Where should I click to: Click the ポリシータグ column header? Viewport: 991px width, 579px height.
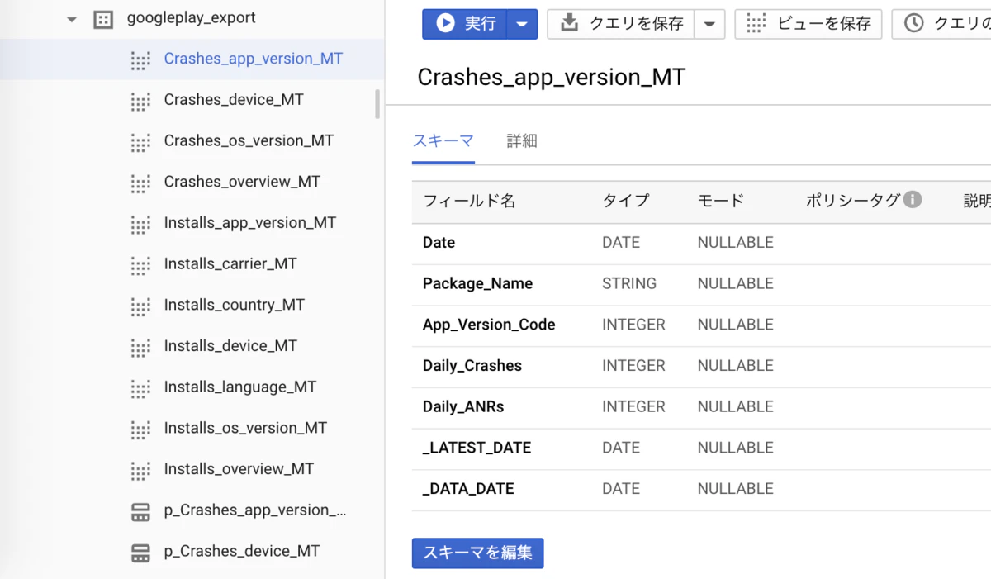[x=853, y=201]
